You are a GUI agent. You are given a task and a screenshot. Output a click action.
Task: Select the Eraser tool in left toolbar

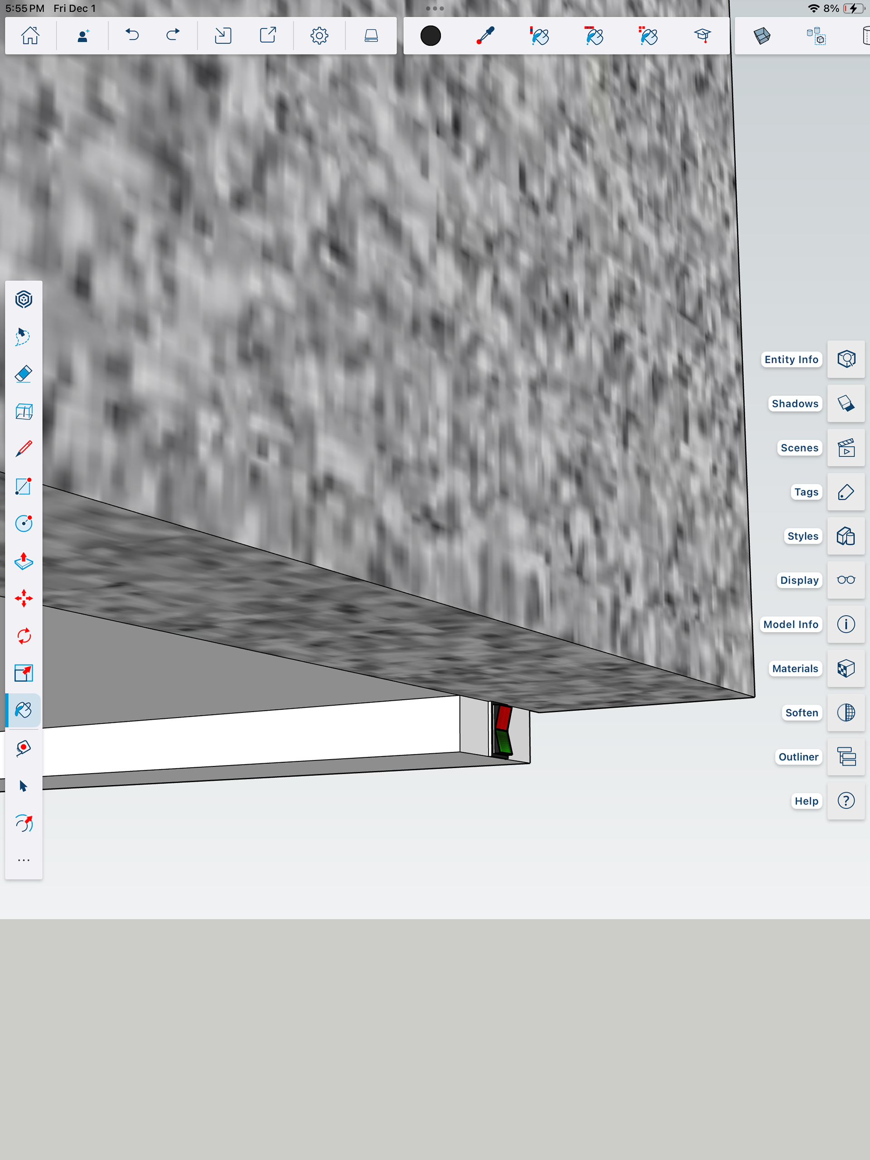(24, 374)
